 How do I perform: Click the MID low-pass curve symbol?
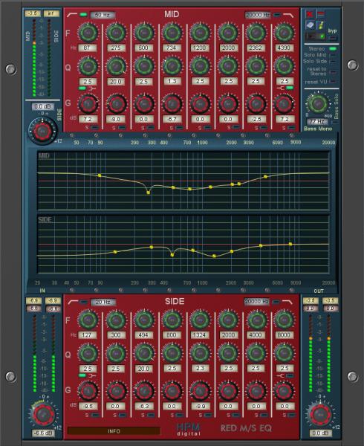tap(288, 15)
